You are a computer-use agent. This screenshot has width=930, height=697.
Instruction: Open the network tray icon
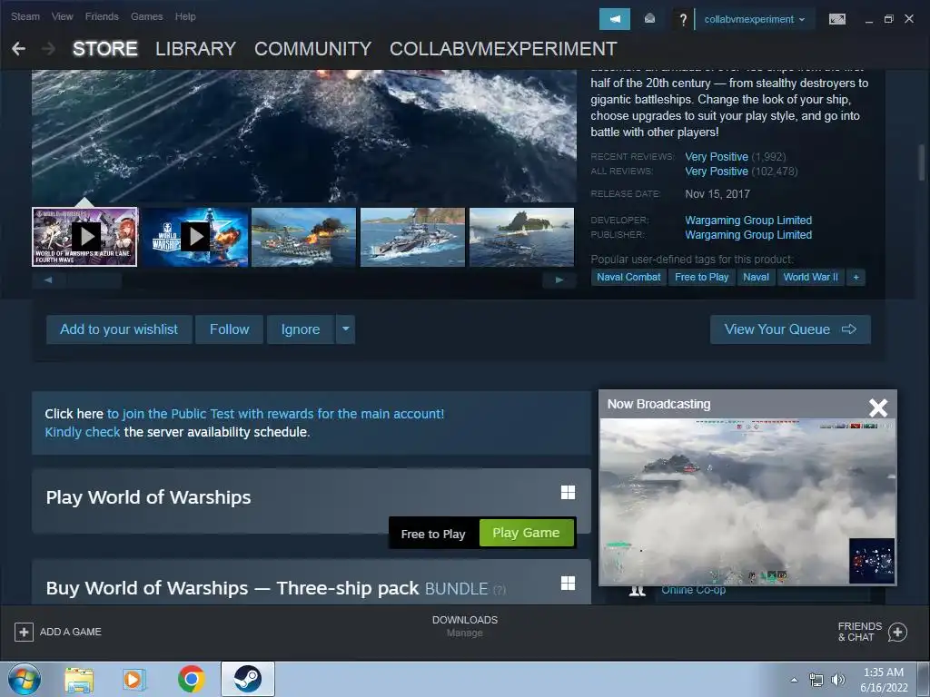coord(816,680)
